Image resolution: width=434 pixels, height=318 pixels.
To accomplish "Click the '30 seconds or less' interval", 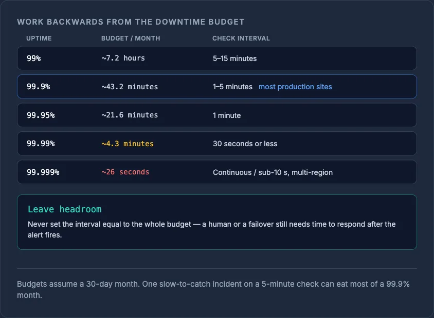I will click(x=245, y=144).
